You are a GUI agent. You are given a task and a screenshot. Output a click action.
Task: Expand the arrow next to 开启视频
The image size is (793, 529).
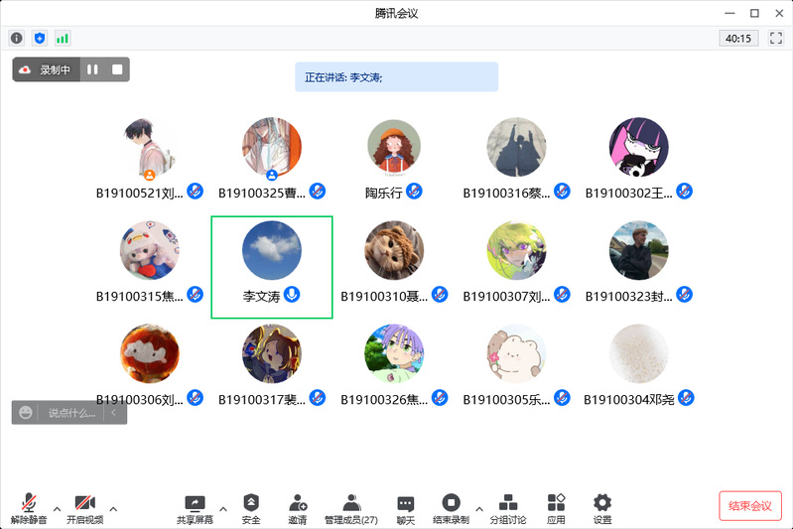[x=113, y=509]
